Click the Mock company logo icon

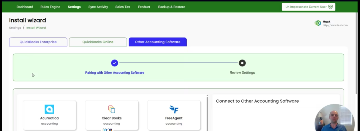coord(318,23)
